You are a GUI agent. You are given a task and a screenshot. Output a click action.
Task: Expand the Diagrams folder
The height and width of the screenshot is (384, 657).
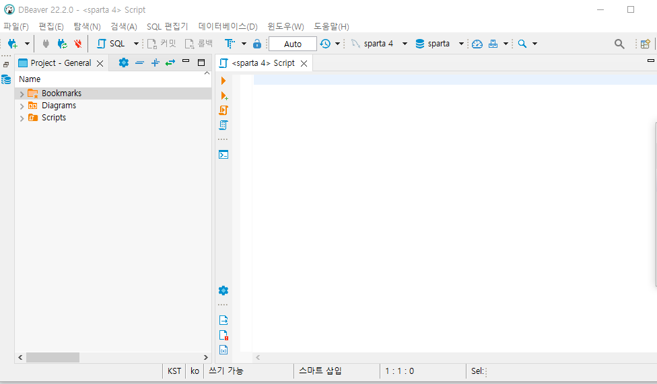(22, 106)
